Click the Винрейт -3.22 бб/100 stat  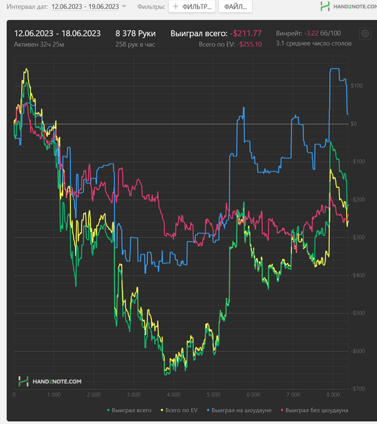coord(309,33)
